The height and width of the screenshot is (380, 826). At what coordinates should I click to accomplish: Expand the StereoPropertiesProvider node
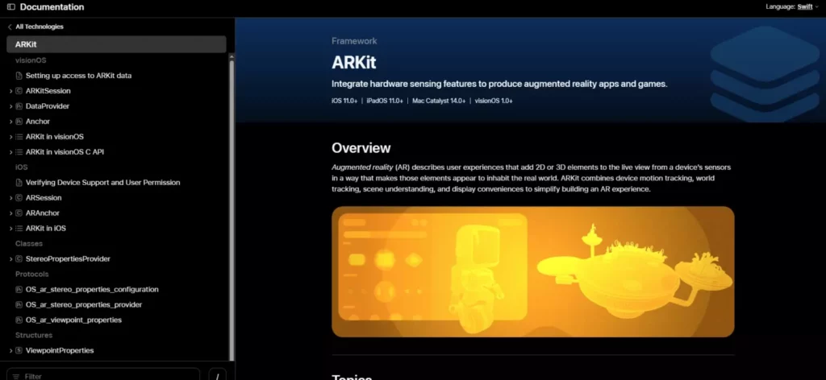point(11,258)
